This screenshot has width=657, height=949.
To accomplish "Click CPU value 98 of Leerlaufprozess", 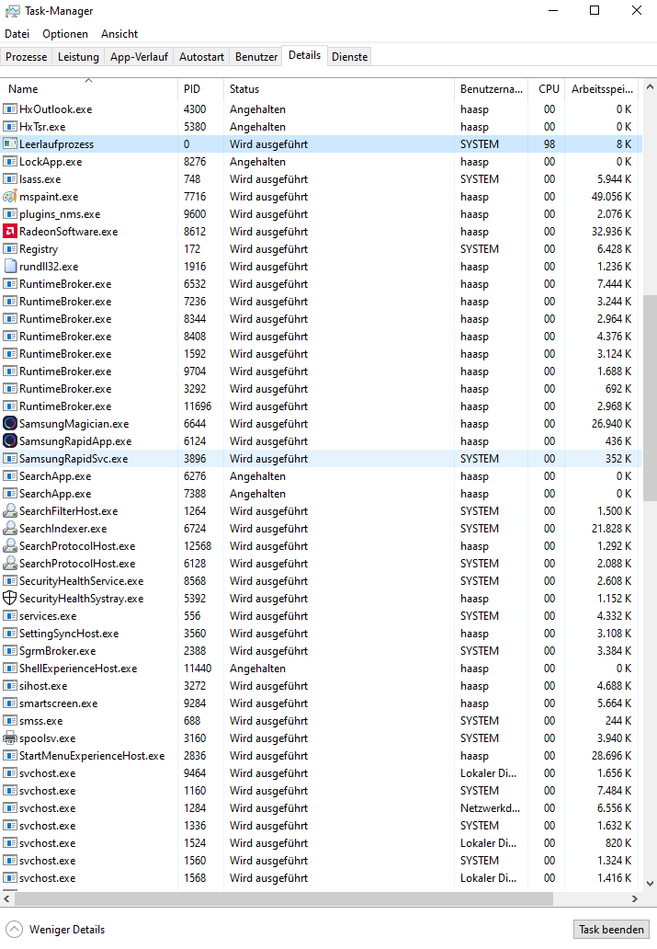I will coord(549,144).
